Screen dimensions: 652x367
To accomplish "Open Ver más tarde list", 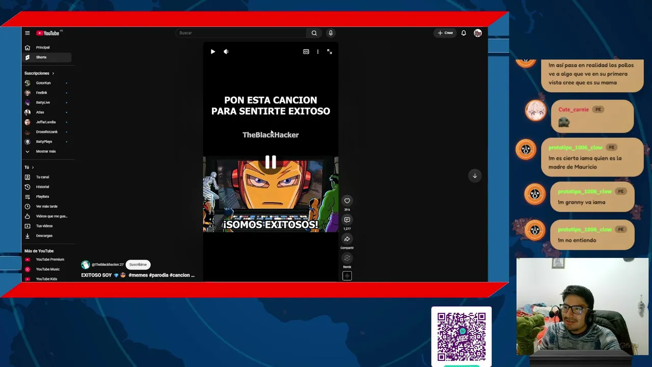I will (x=47, y=206).
